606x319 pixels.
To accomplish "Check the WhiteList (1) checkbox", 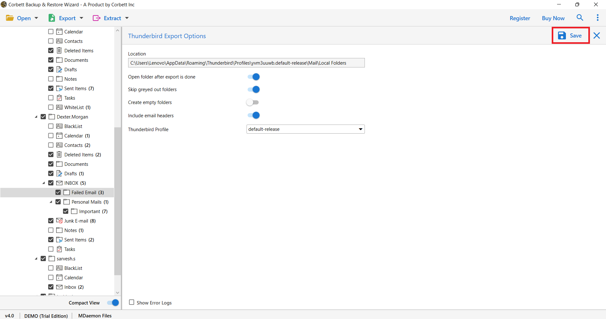I will coord(51,107).
